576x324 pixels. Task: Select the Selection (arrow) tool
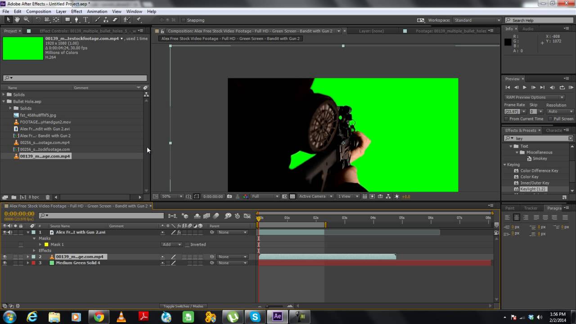coord(8,20)
